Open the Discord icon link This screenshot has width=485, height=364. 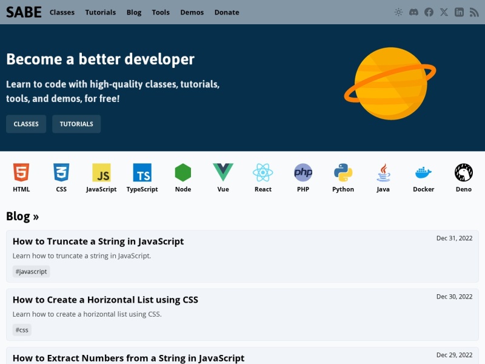(413, 12)
